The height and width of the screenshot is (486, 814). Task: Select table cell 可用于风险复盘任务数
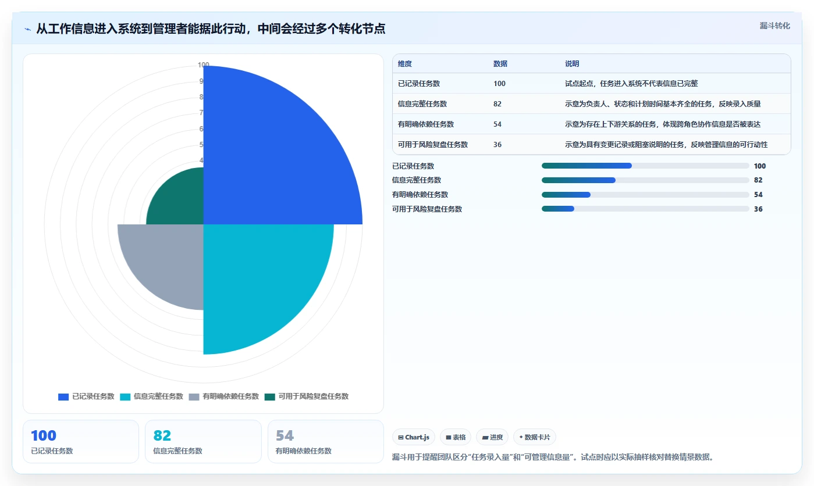[433, 145]
